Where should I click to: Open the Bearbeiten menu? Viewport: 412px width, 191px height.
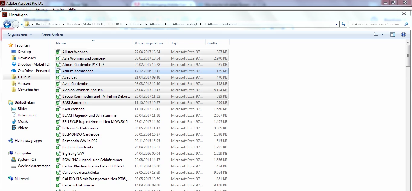23,10
